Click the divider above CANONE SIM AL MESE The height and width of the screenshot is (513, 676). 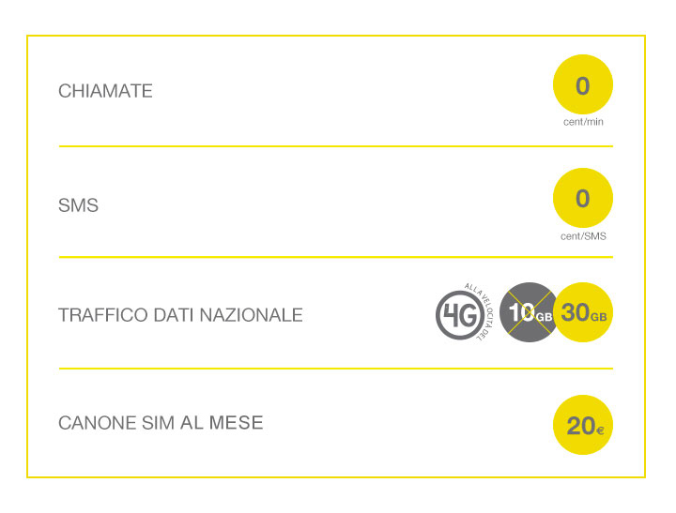(x=336, y=369)
